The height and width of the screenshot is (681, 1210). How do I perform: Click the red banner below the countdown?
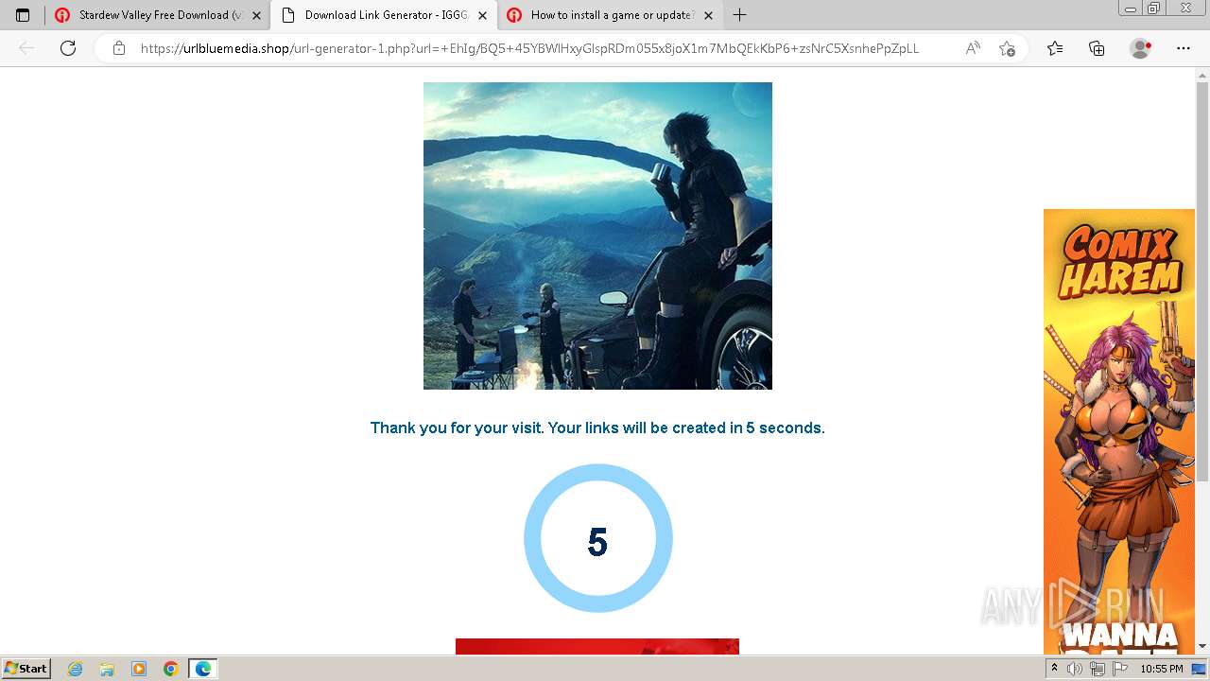pyautogui.click(x=597, y=646)
